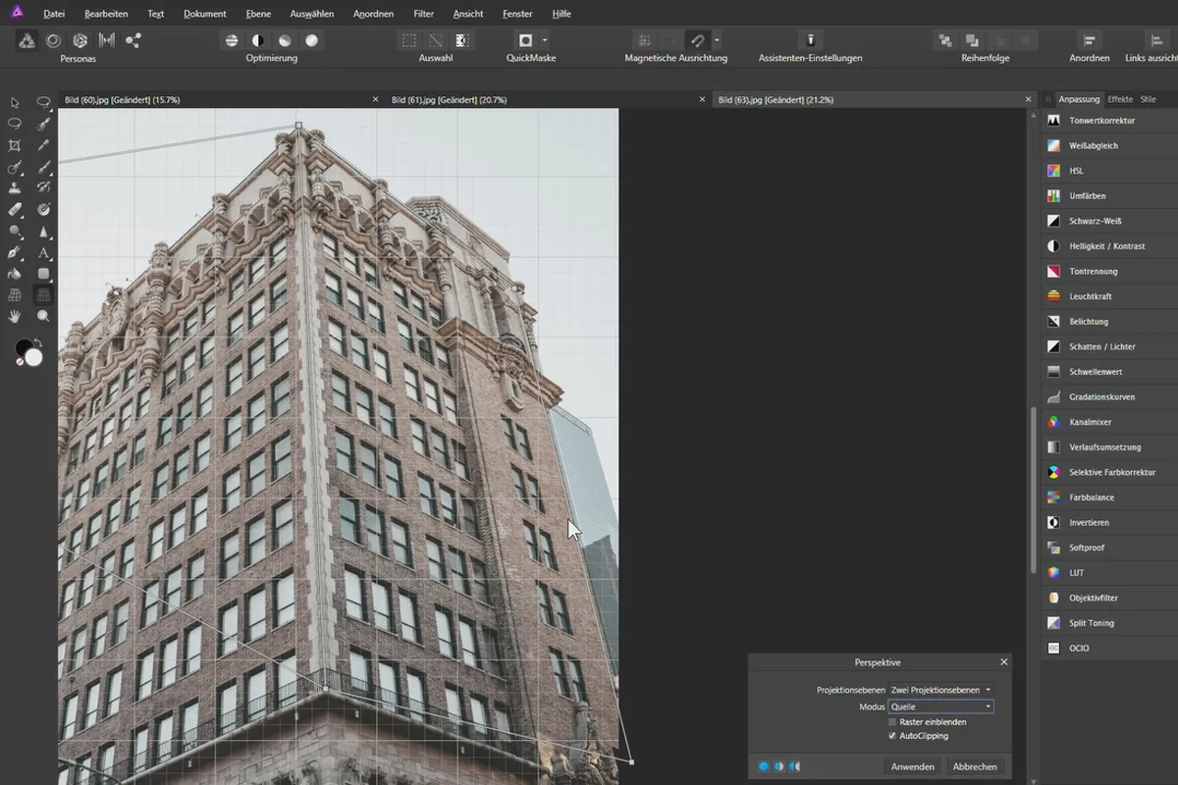The width and height of the screenshot is (1178, 785).
Task: Select the Erase brush tool
Action: [x=15, y=210]
